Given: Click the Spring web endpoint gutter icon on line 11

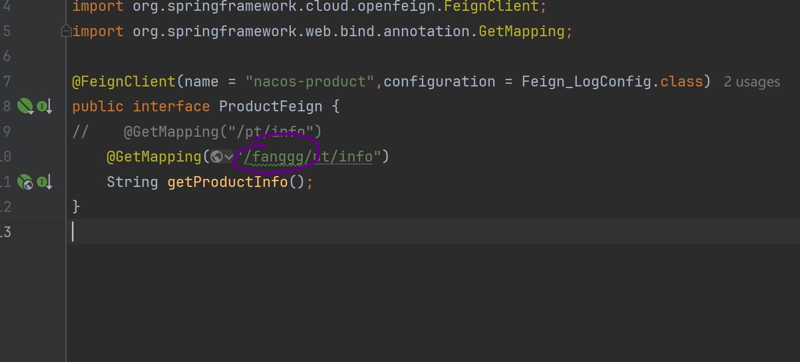Looking at the screenshot, I should pos(25,182).
